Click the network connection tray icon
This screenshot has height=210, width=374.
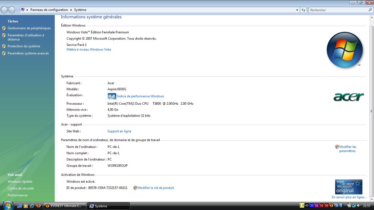click(354, 206)
